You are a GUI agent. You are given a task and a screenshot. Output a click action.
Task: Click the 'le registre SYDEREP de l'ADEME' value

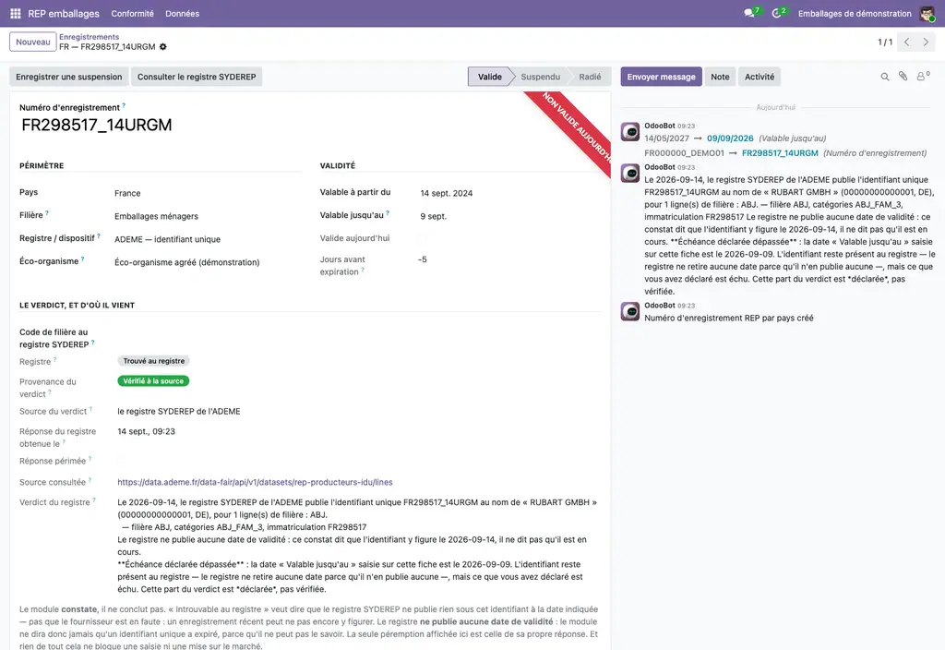179,411
